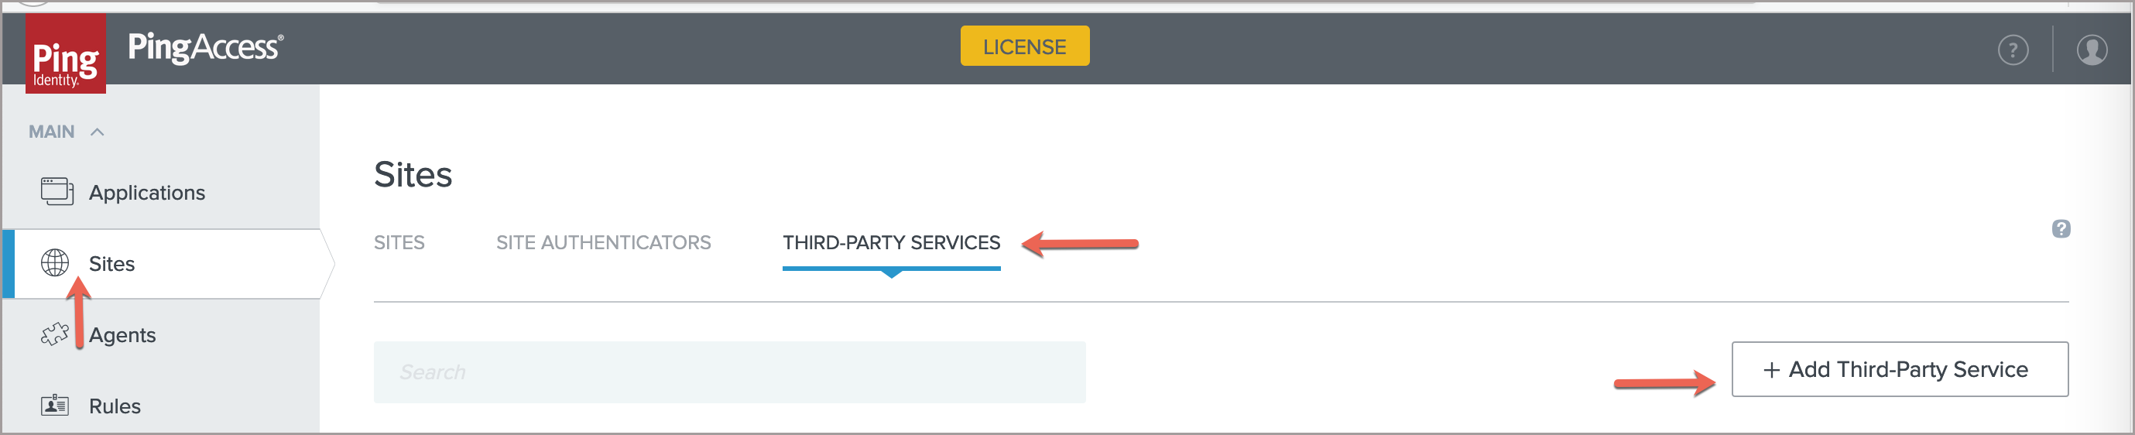Click the Applications window icon in sidebar
The height and width of the screenshot is (435, 2135).
pos(57,191)
